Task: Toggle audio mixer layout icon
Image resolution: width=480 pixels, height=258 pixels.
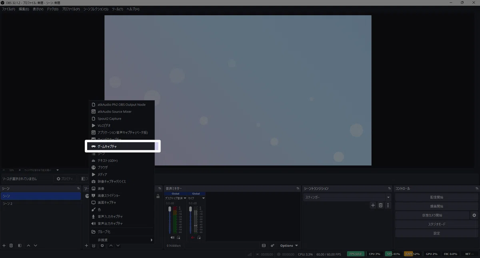Action: pyautogui.click(x=264, y=246)
